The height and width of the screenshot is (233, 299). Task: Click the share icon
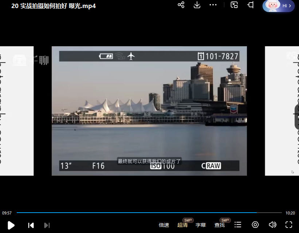(181, 5)
